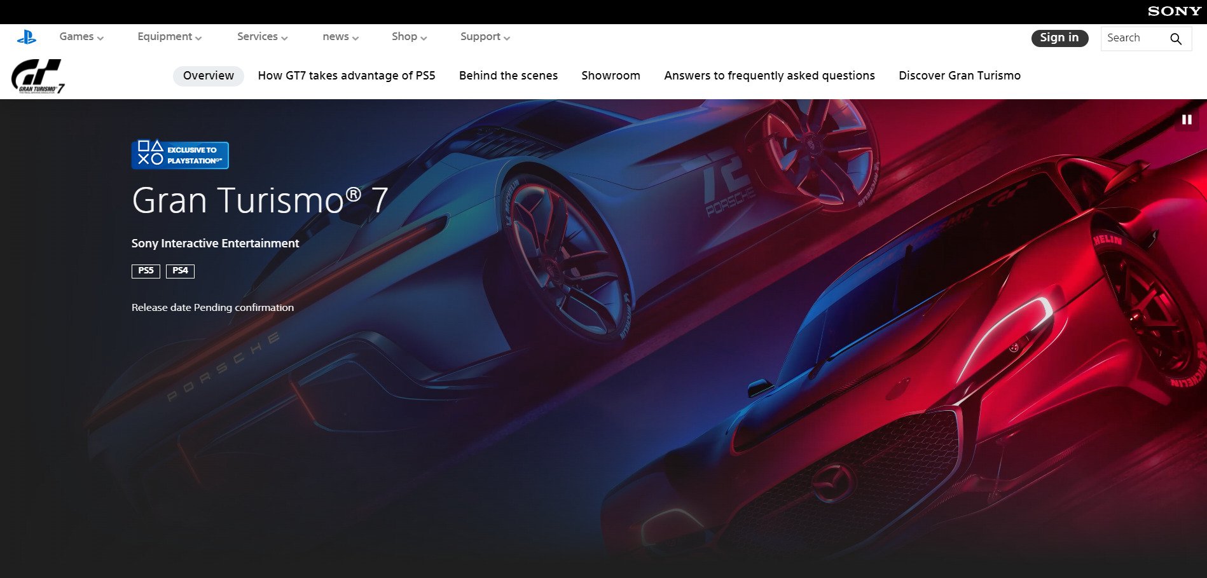The height and width of the screenshot is (578, 1207).
Task: Click the Exclusive to PlayStation badge
Action: [x=180, y=155]
